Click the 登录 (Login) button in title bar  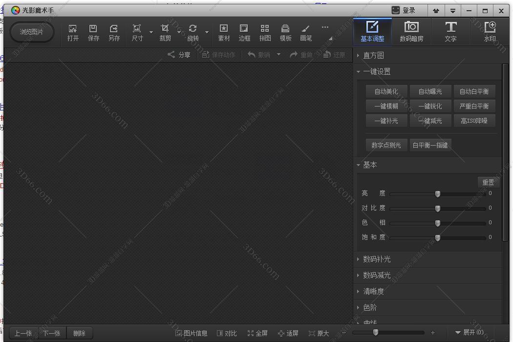click(404, 10)
